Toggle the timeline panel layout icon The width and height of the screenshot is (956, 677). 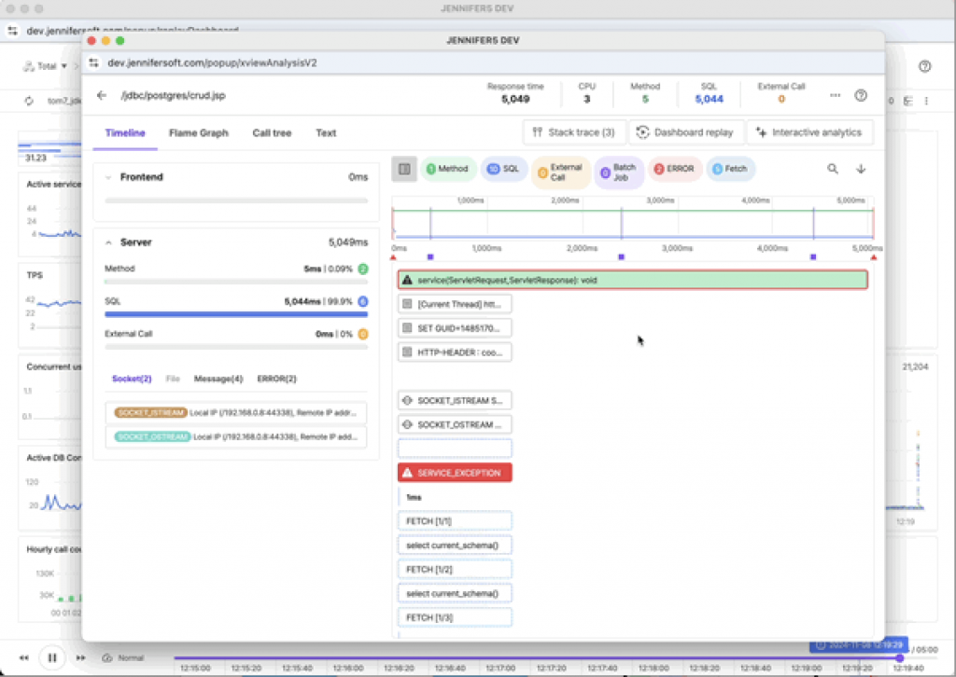click(404, 169)
